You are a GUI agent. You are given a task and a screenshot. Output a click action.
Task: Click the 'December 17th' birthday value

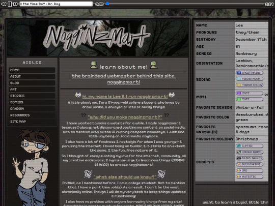251,39
